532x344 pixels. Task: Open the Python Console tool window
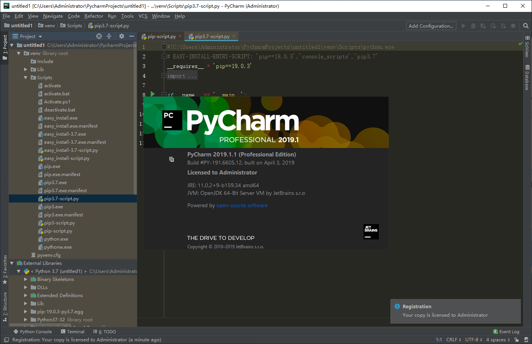pyautogui.click(x=33, y=332)
